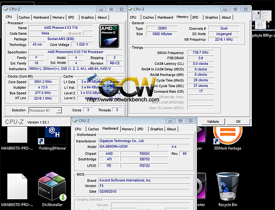
Task: Click the HT Link 2216.1 MHz value
Action: [x=43, y=98]
